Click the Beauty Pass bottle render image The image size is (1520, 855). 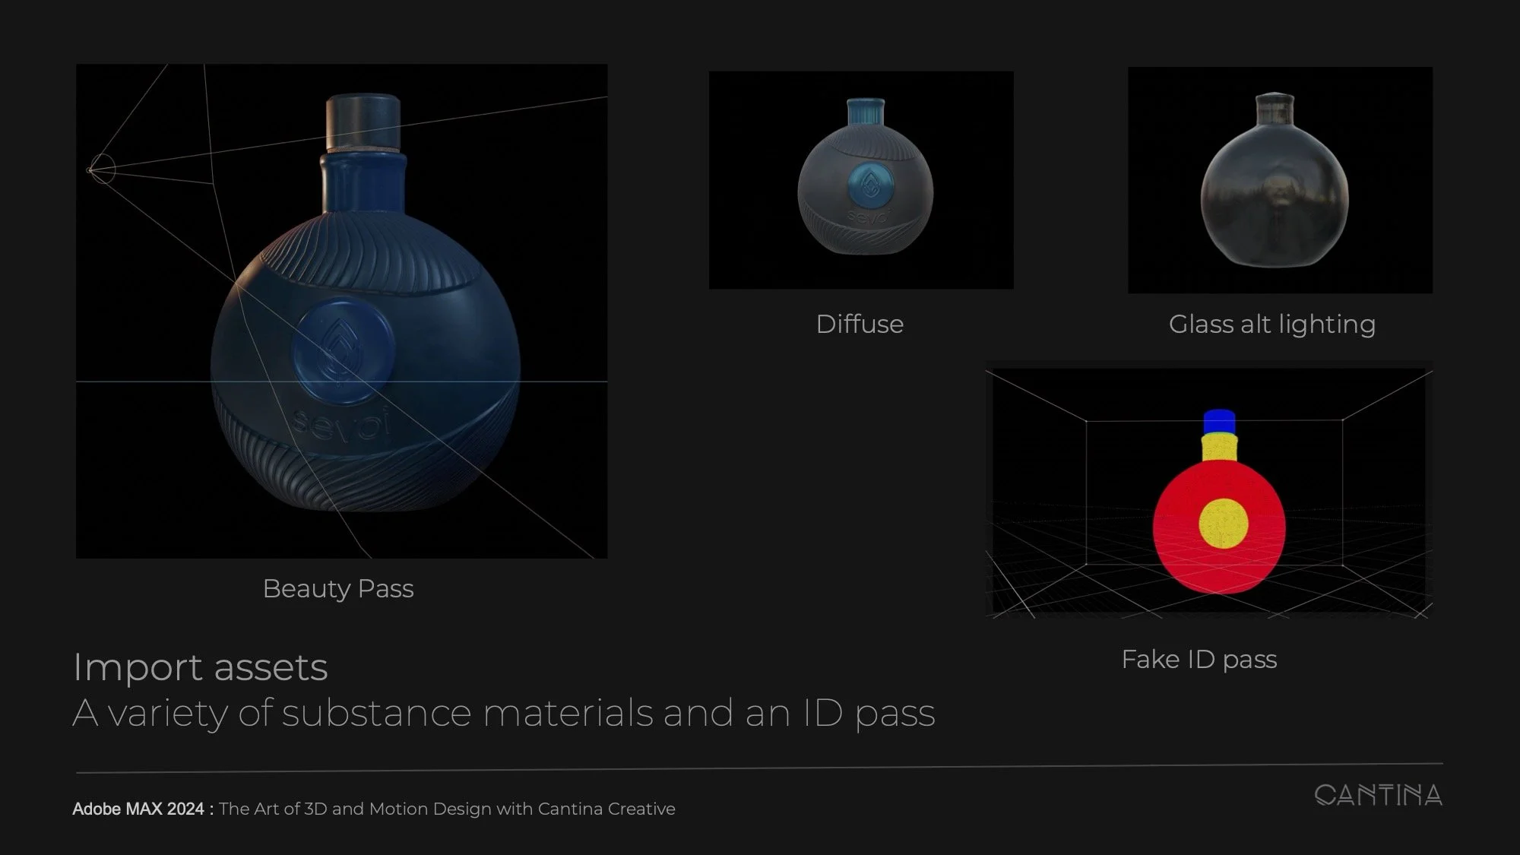tap(341, 311)
